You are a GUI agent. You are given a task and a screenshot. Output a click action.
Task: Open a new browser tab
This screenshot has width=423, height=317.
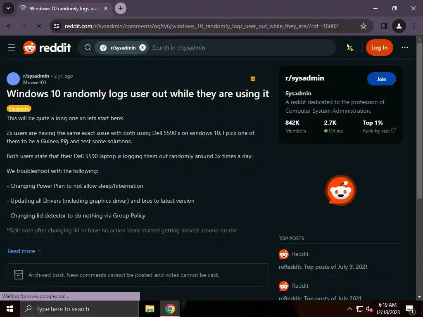click(121, 8)
